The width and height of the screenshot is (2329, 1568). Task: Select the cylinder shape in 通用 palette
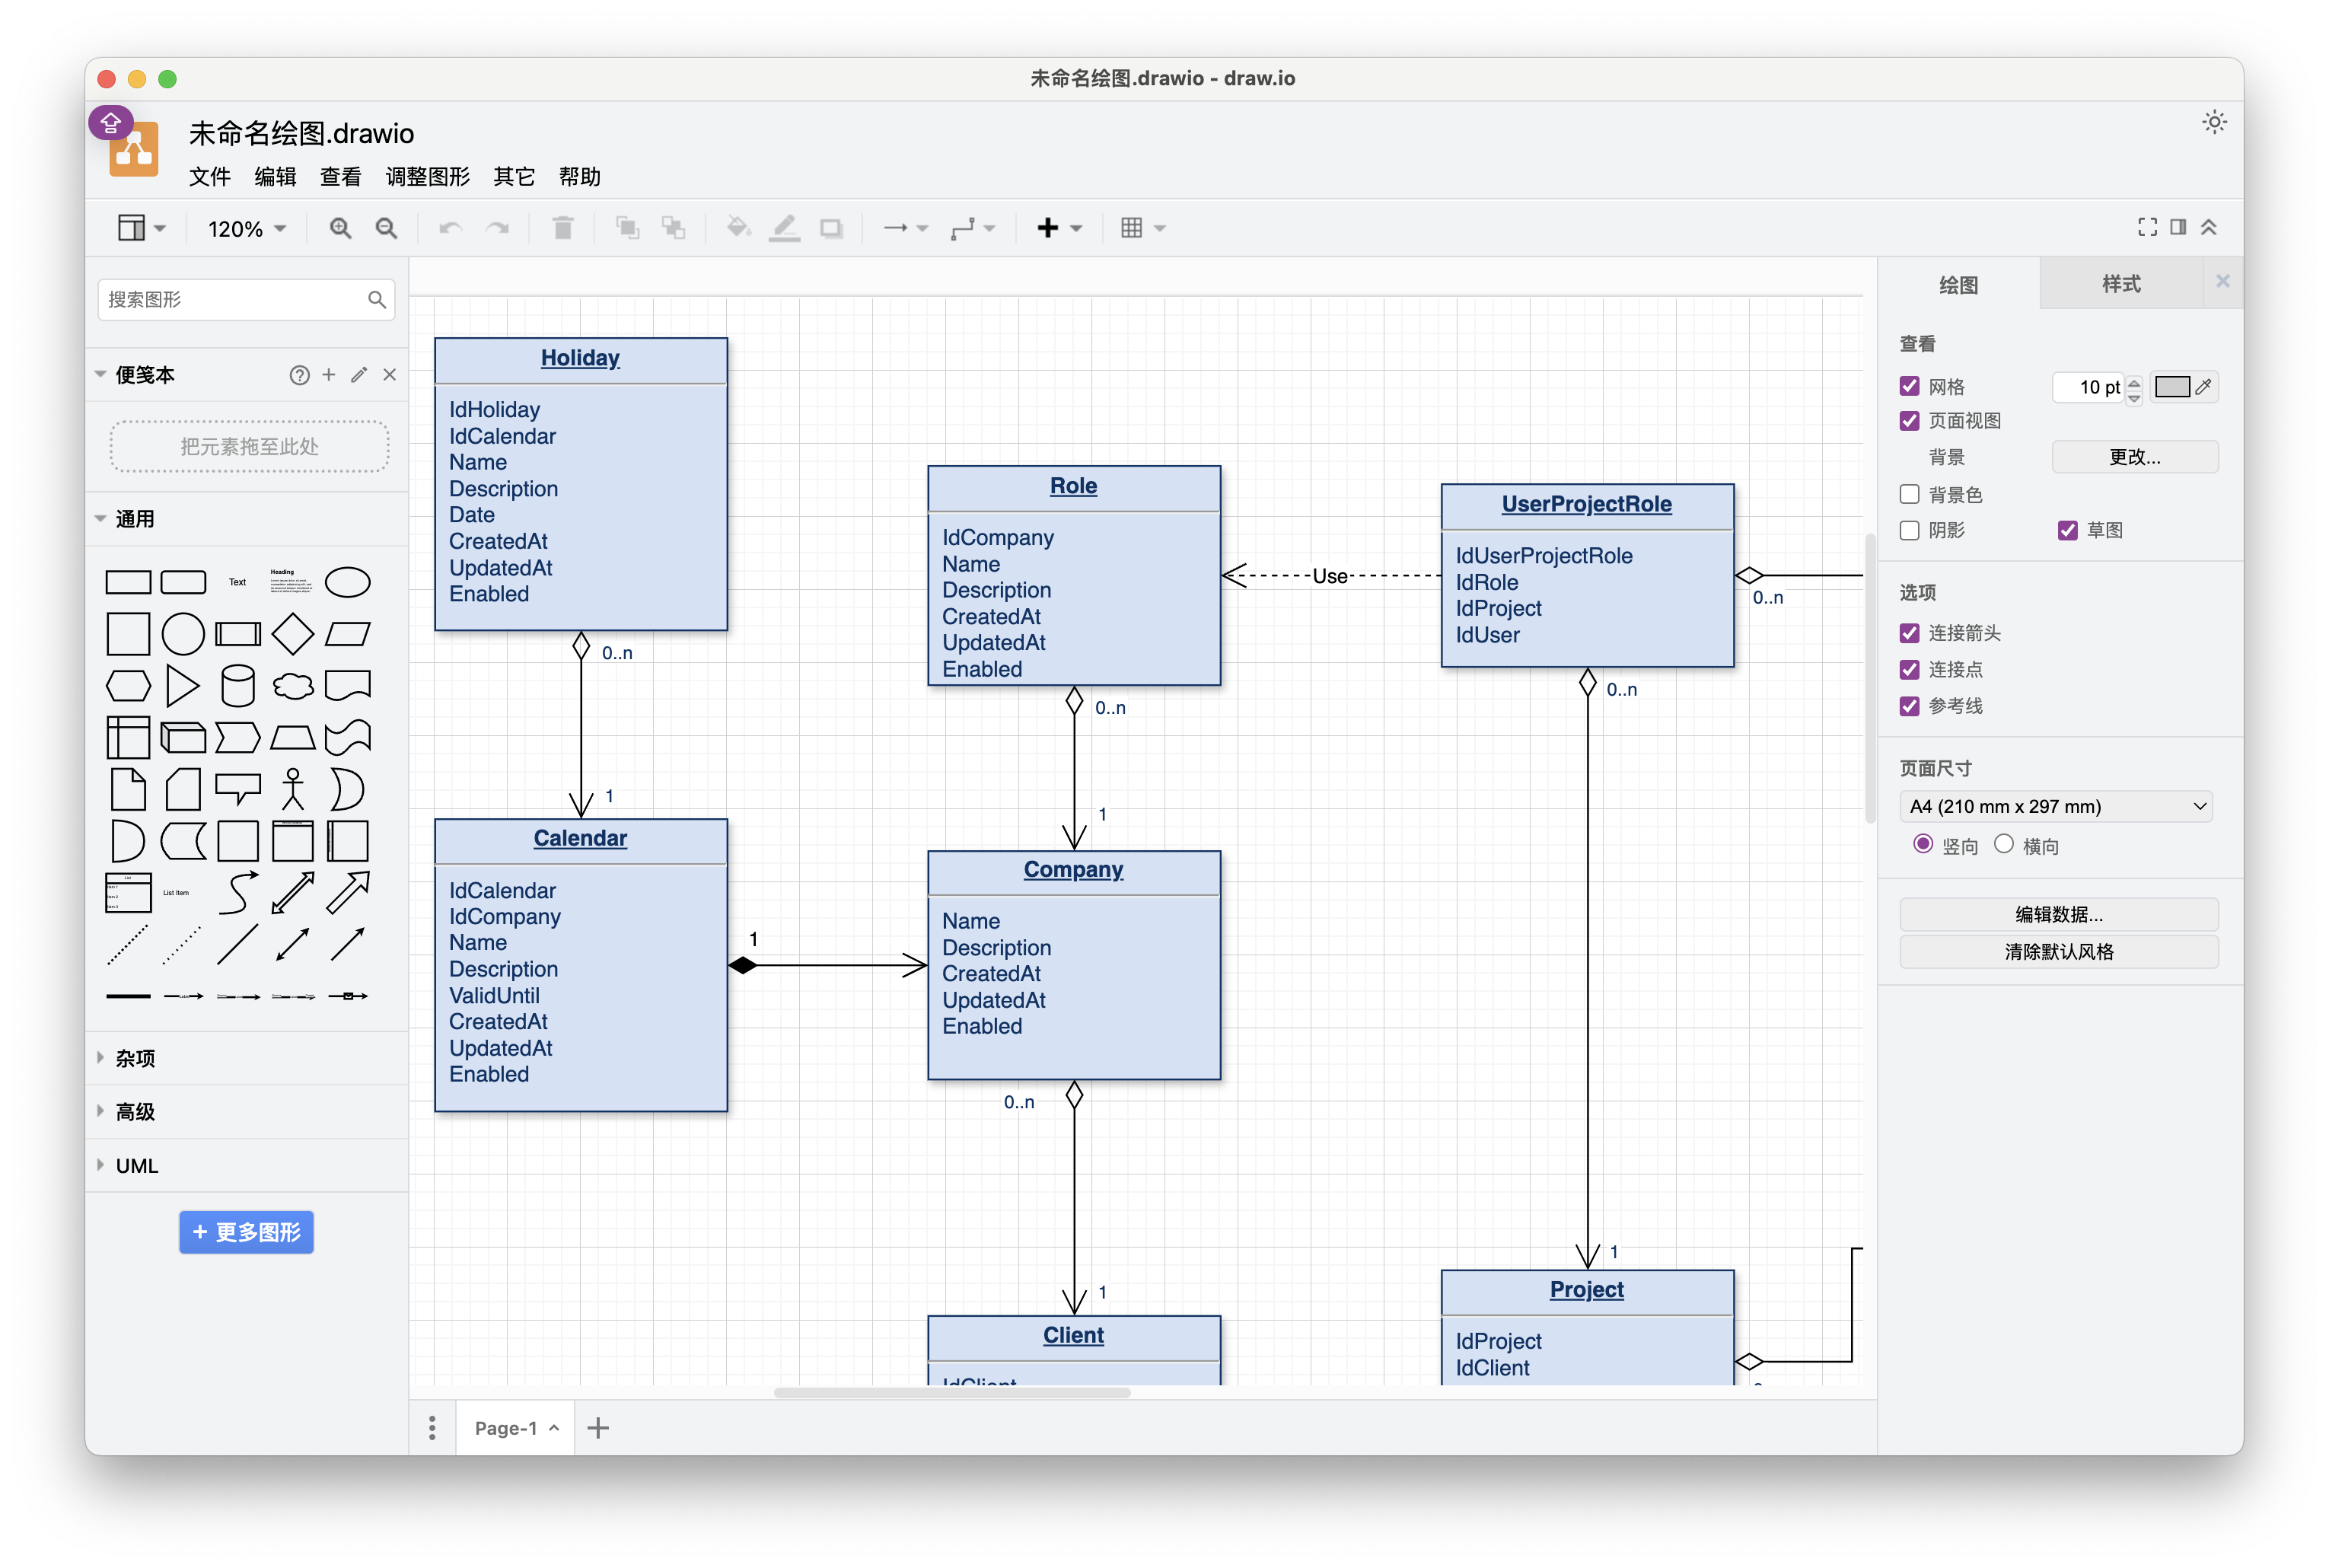coord(238,686)
